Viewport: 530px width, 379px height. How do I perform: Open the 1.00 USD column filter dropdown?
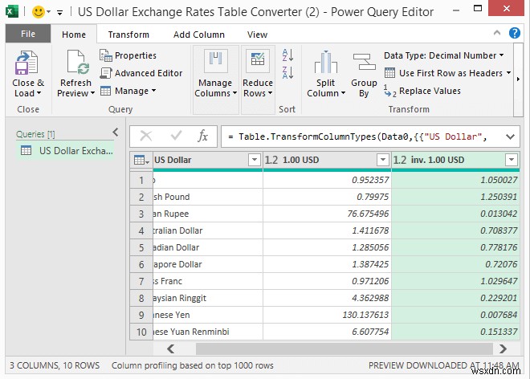382,160
